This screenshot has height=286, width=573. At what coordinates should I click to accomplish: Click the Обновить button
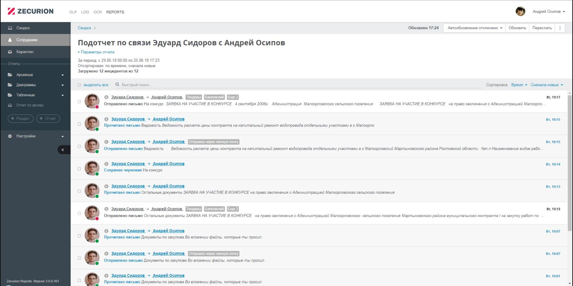tap(517, 28)
